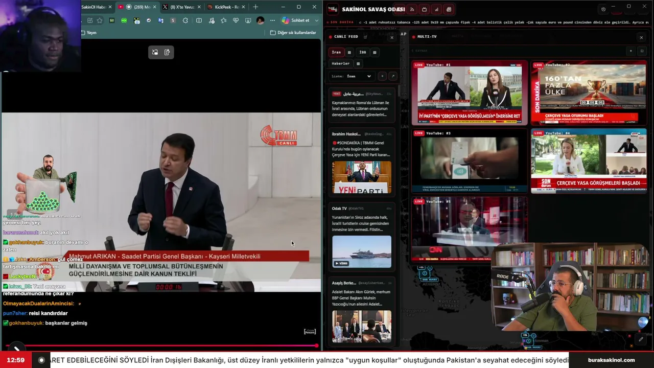Open the Yayın bookmark folder

(89, 33)
